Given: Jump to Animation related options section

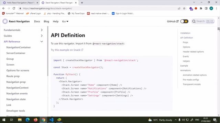Looking at the screenshot, I should [x=195, y=75].
